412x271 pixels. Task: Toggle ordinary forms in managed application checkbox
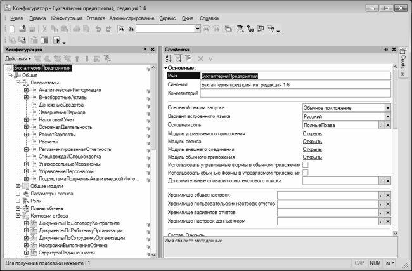306,173
